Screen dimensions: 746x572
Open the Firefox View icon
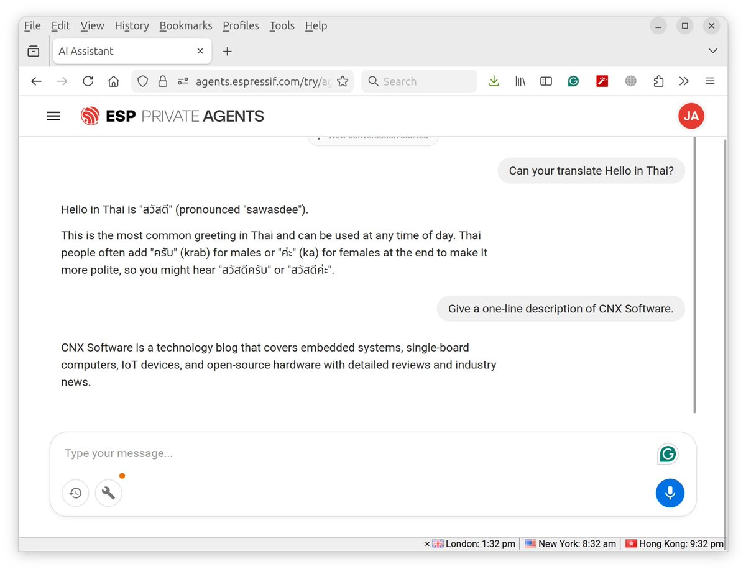click(34, 51)
